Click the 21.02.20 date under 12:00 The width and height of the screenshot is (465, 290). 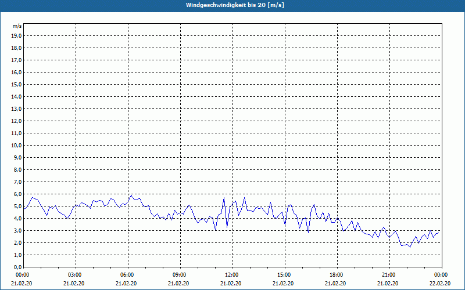point(231,283)
